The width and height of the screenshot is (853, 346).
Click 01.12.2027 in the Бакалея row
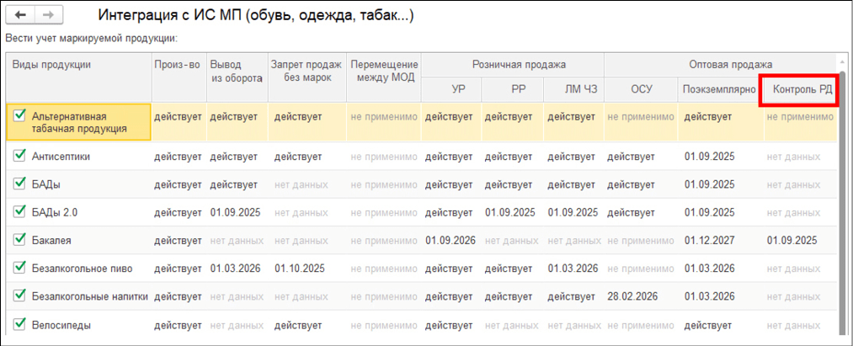click(x=709, y=240)
